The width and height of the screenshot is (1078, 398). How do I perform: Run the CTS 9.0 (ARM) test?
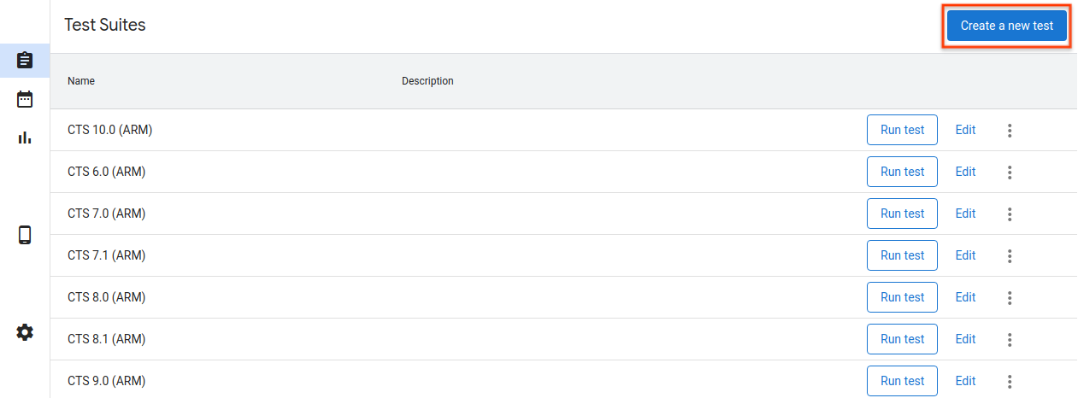pos(902,382)
